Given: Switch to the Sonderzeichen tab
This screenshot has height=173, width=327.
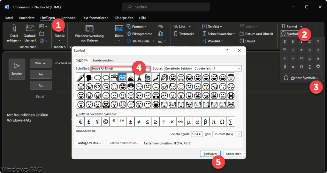Looking at the screenshot, I should point(103,60).
